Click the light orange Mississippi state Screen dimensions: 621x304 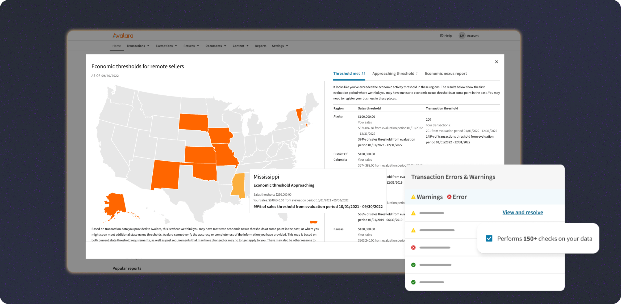pyautogui.click(x=238, y=185)
